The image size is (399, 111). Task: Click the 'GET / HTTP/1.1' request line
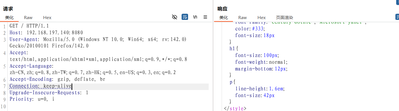tap(29, 26)
